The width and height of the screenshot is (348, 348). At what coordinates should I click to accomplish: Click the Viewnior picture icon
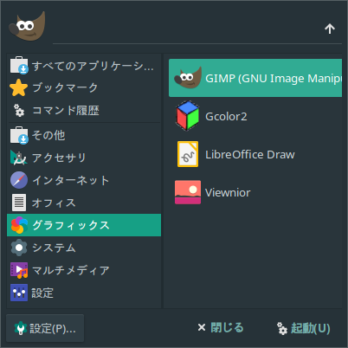click(x=188, y=192)
